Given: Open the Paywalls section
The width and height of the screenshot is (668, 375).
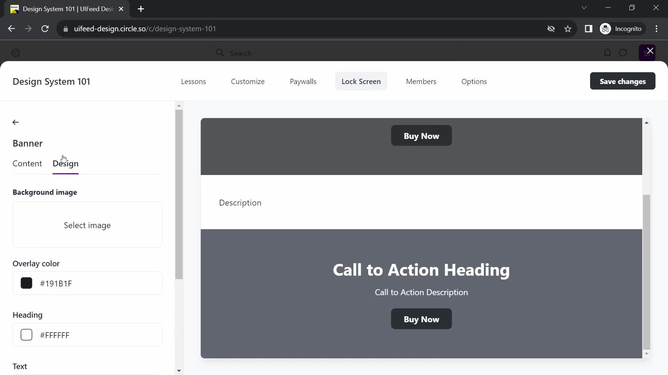Looking at the screenshot, I should click(303, 81).
